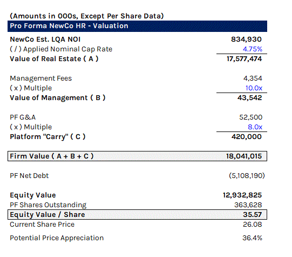Select PF Shares Outstanding value
Image resolution: width=292 pixels, height=257 pixels.
(x=248, y=205)
